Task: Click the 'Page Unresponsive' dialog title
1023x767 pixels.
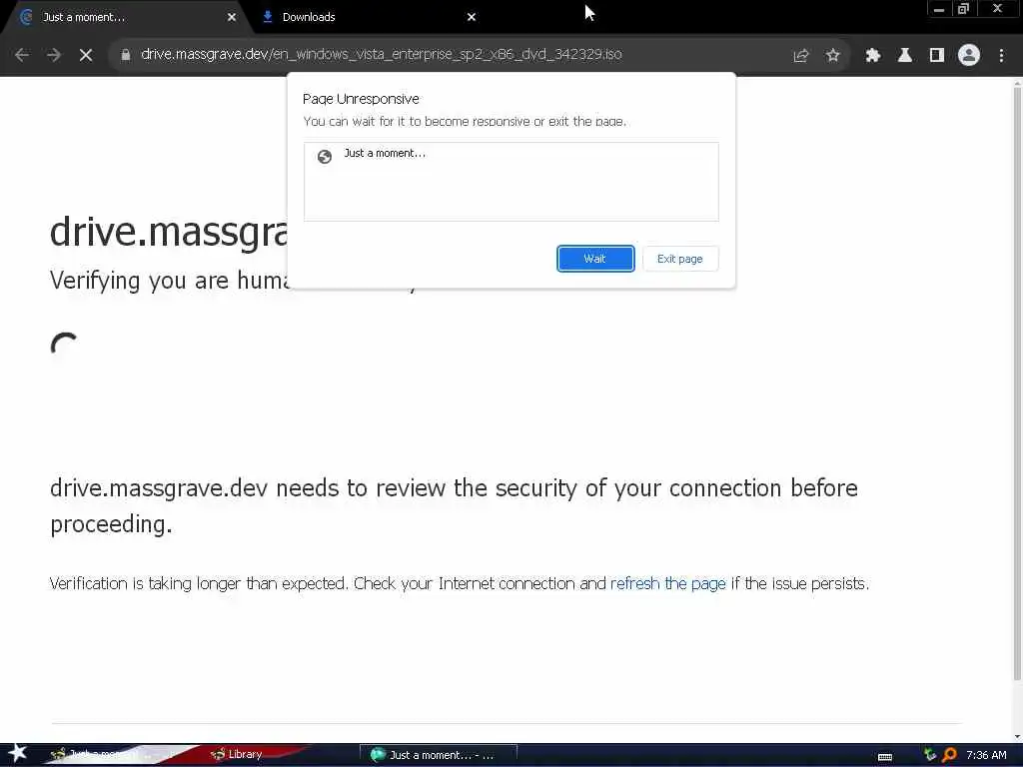Action: 361,99
